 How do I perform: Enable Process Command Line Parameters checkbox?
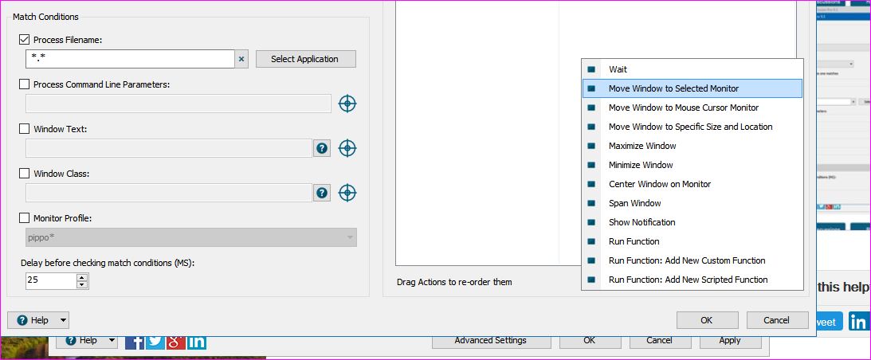tap(24, 84)
